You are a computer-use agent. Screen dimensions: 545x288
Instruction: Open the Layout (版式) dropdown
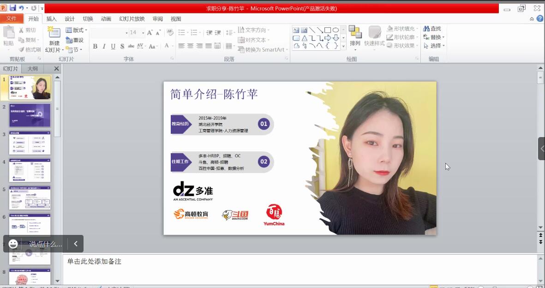(75, 30)
